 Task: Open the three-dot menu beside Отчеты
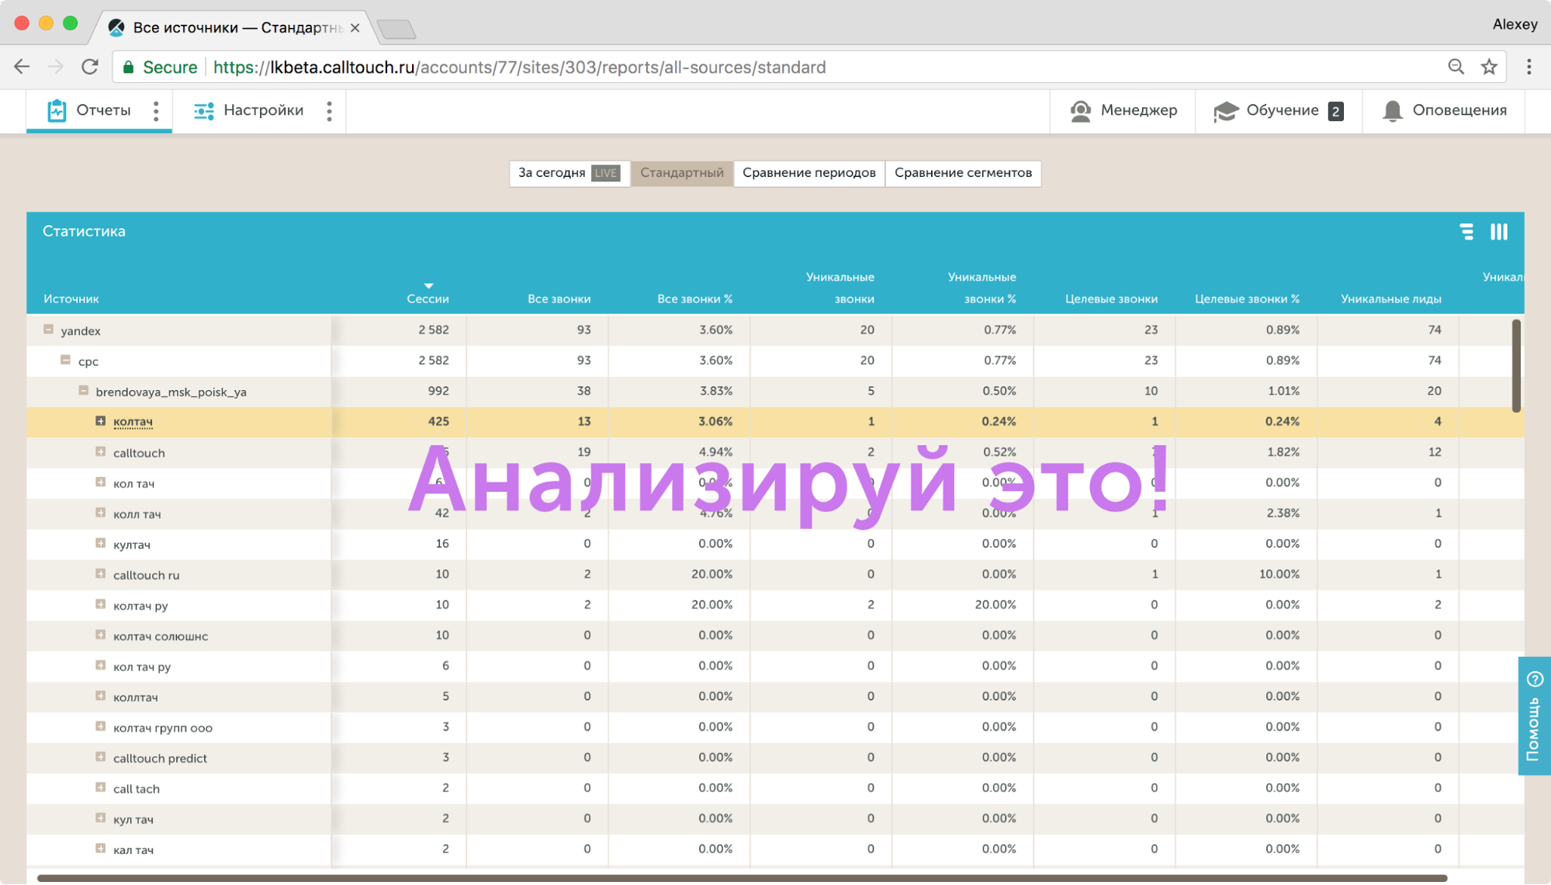click(x=156, y=111)
